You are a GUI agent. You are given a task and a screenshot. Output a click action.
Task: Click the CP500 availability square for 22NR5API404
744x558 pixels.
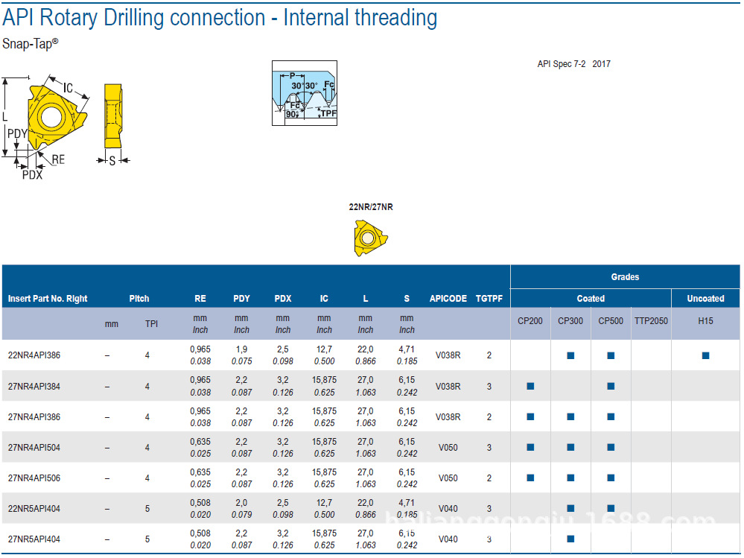tap(611, 508)
